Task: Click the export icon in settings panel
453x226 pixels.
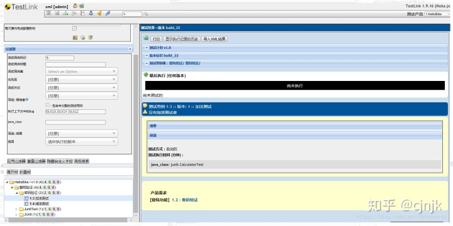Action: coord(75,38)
